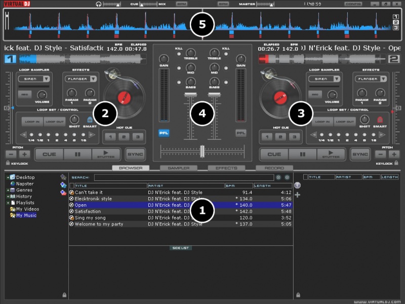Toggle the treble Kill button for deck 1

(179, 54)
